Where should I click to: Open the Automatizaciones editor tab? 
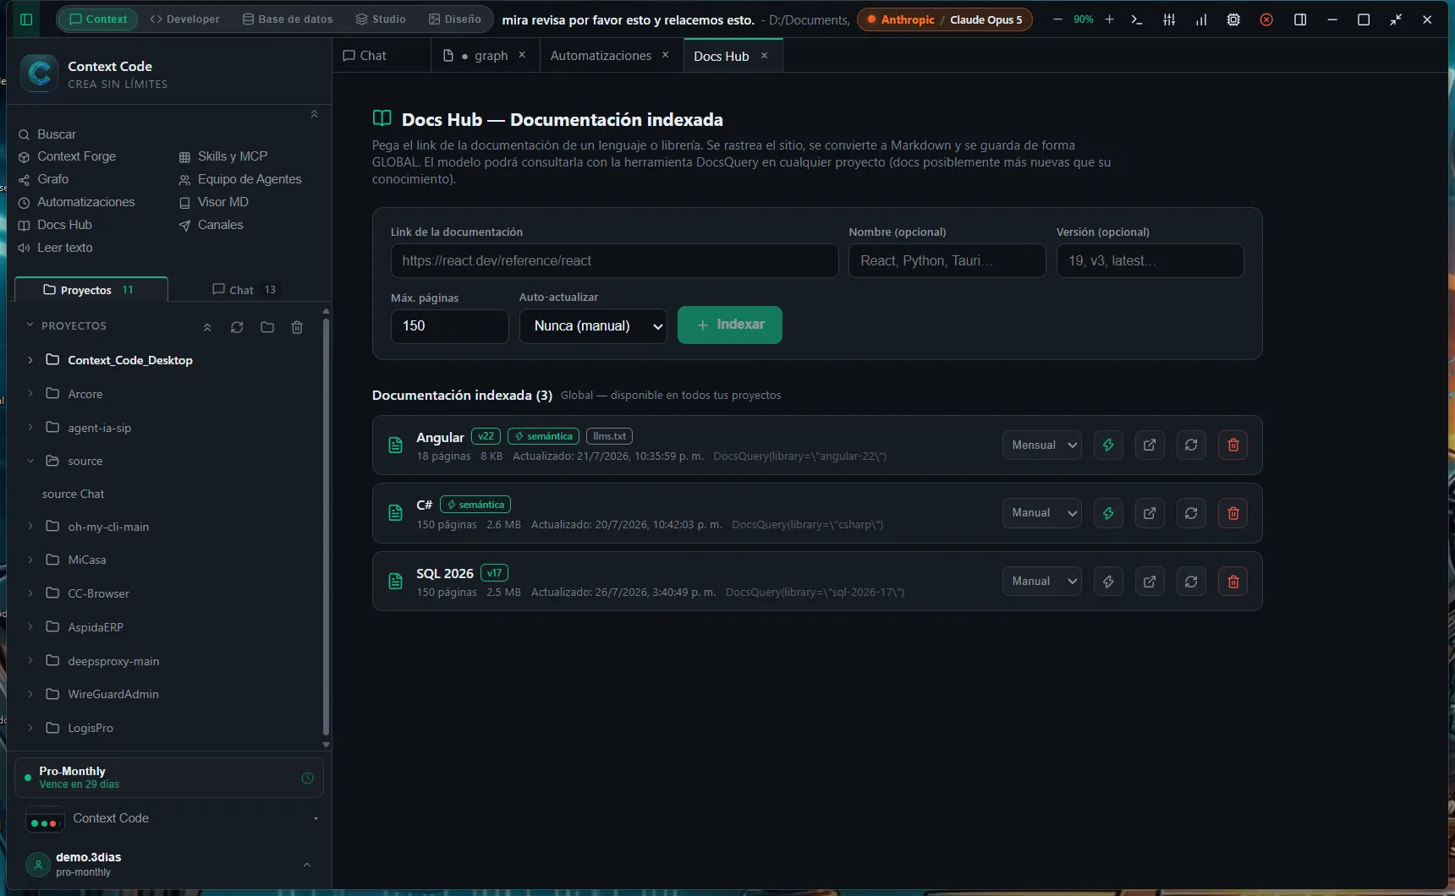coord(601,56)
